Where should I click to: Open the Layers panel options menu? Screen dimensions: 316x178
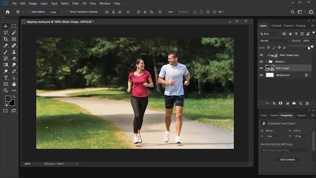[313, 26]
